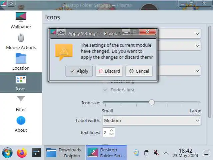Open the Filter section
This screenshot has height=160, width=213.
pos(21,103)
